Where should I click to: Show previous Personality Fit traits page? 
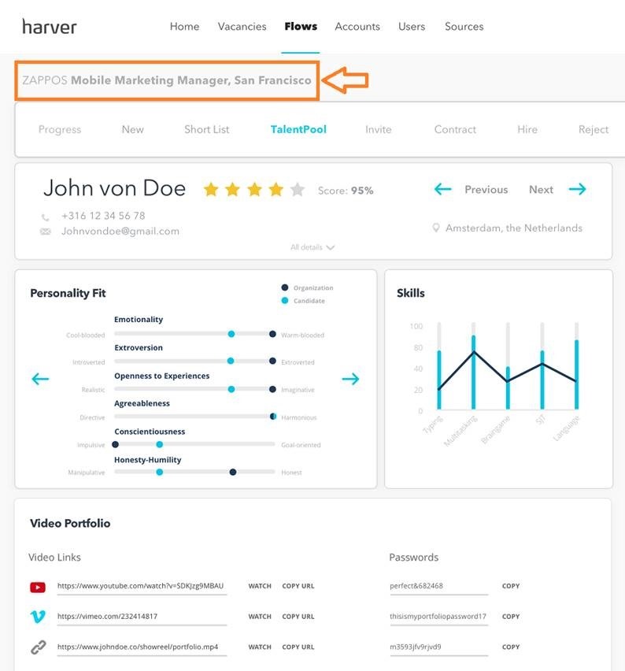(40, 379)
